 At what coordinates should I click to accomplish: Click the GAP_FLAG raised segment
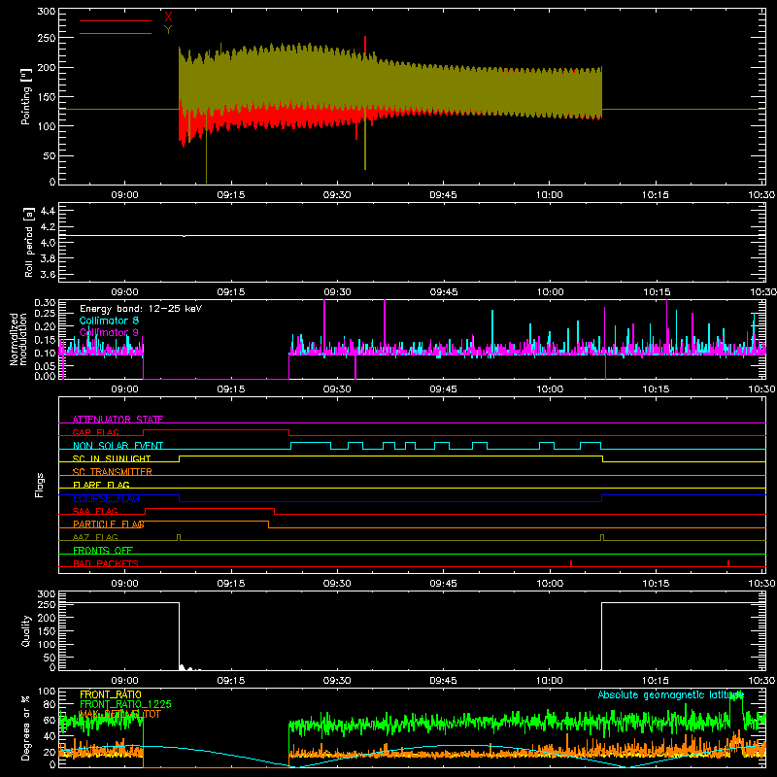tap(216, 429)
